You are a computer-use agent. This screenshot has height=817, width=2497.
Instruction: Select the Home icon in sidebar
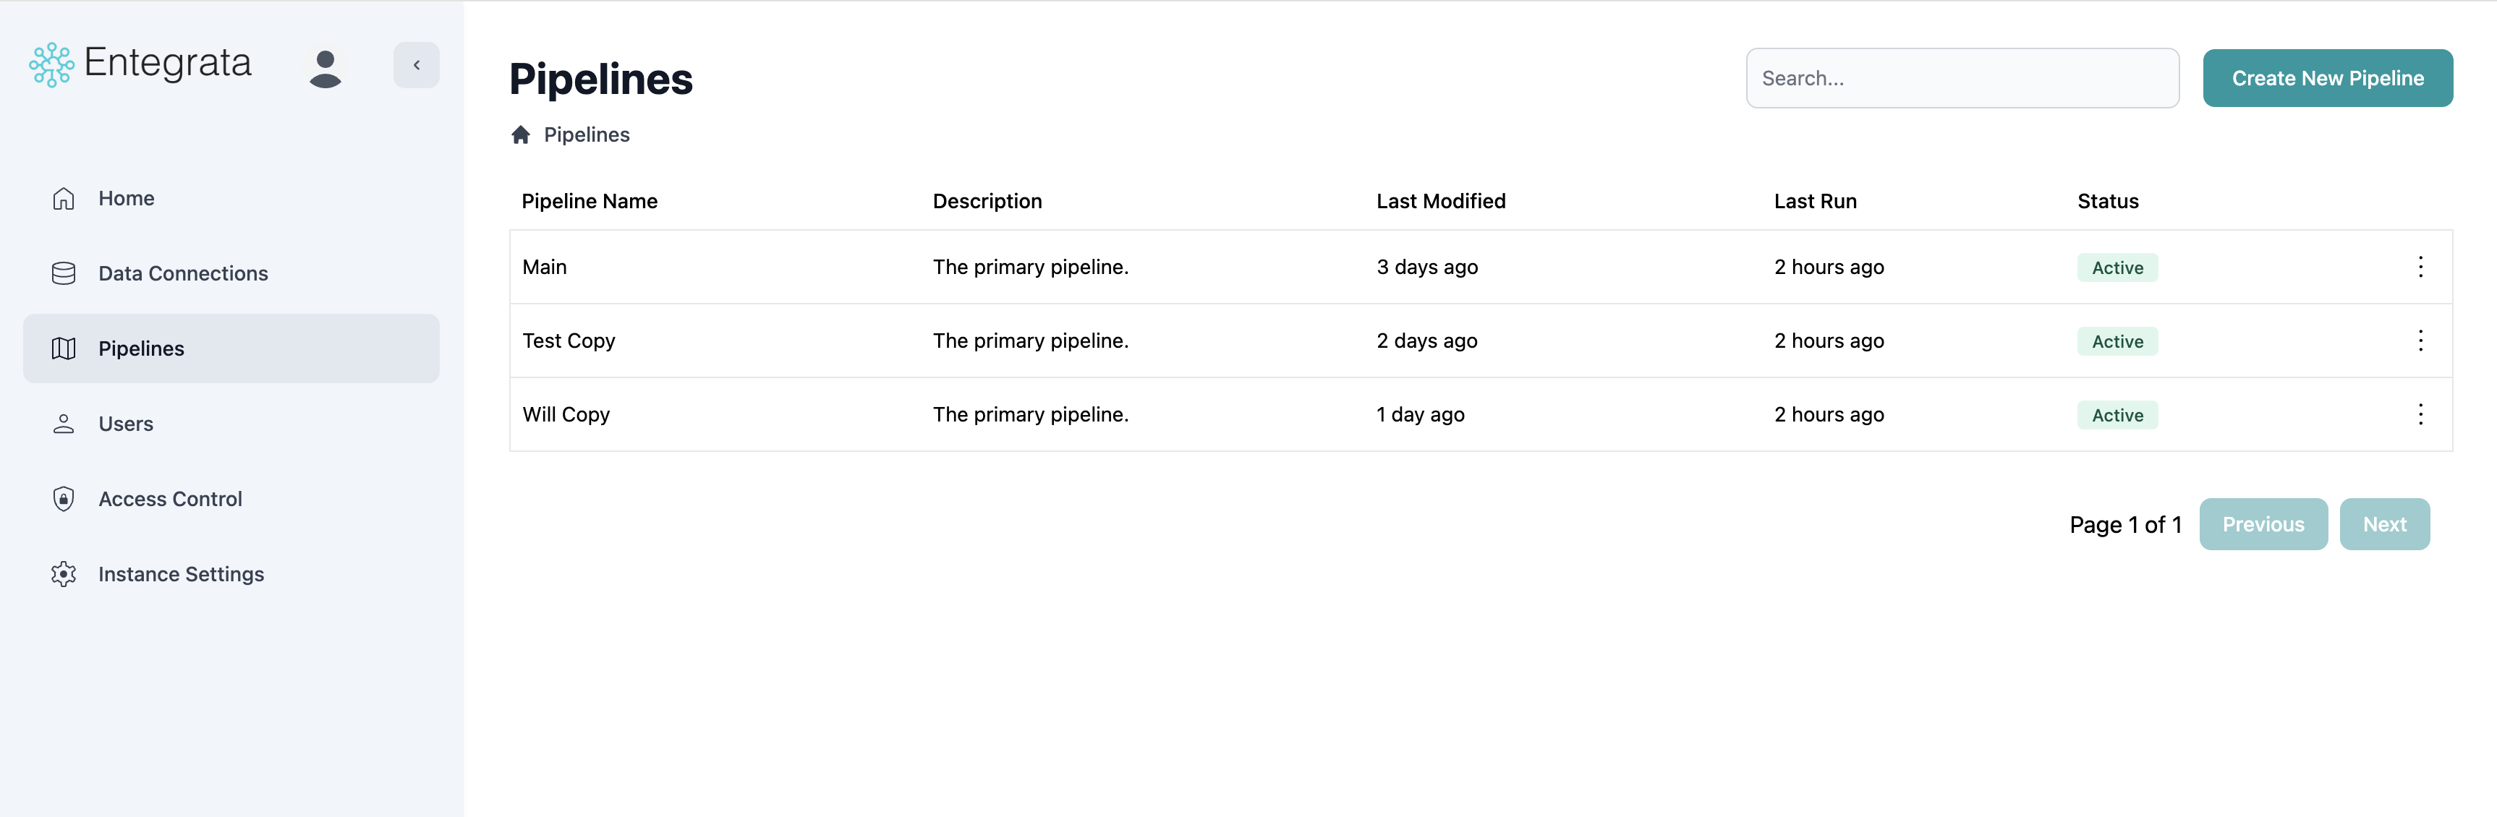click(63, 197)
